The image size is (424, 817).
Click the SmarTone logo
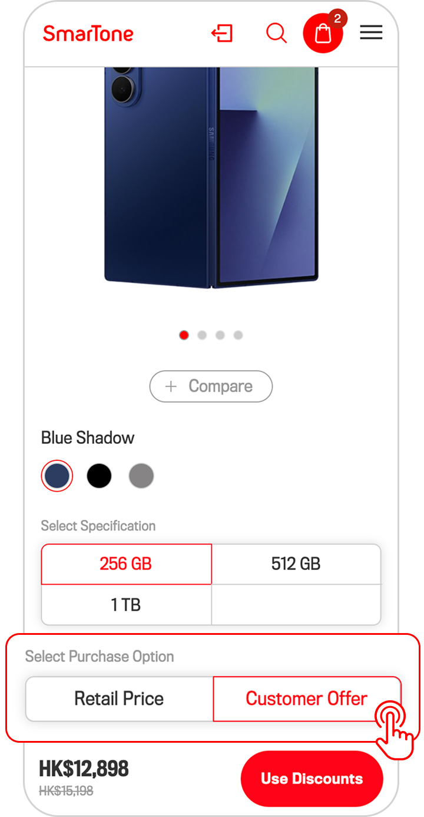pos(88,34)
